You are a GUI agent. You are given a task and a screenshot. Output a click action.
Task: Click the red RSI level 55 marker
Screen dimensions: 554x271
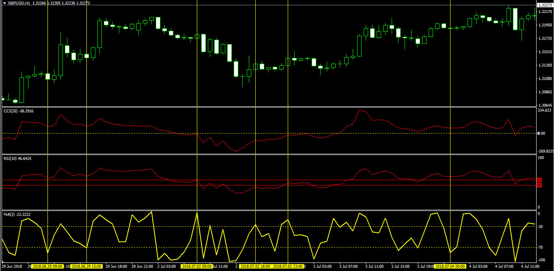[539, 180]
